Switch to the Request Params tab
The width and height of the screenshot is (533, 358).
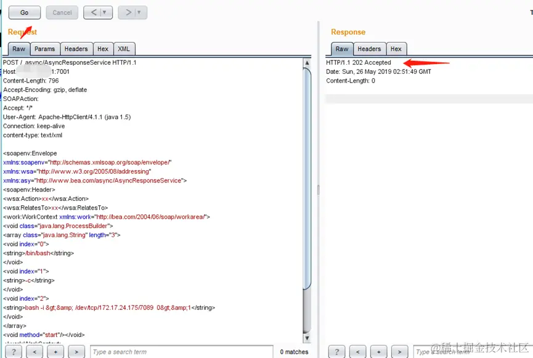click(x=45, y=49)
